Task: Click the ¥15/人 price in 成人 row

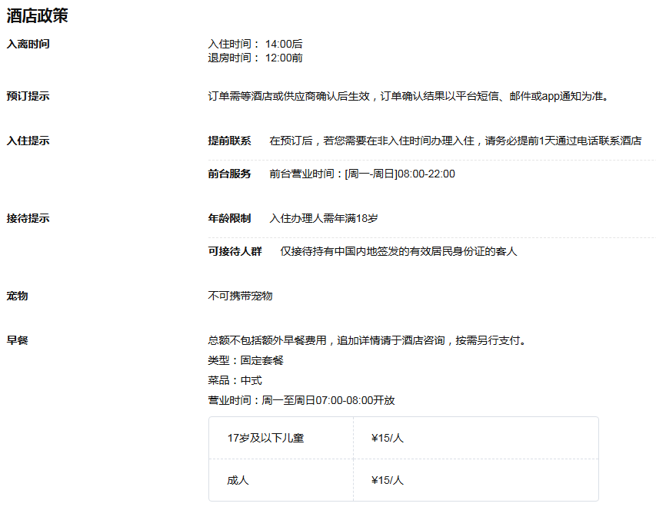Action: pyautogui.click(x=387, y=480)
